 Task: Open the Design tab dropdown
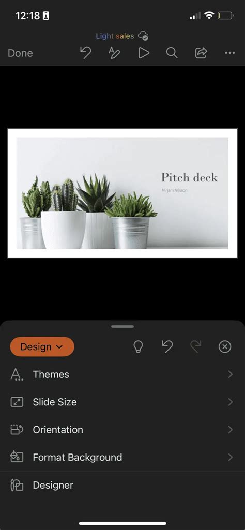click(x=42, y=347)
